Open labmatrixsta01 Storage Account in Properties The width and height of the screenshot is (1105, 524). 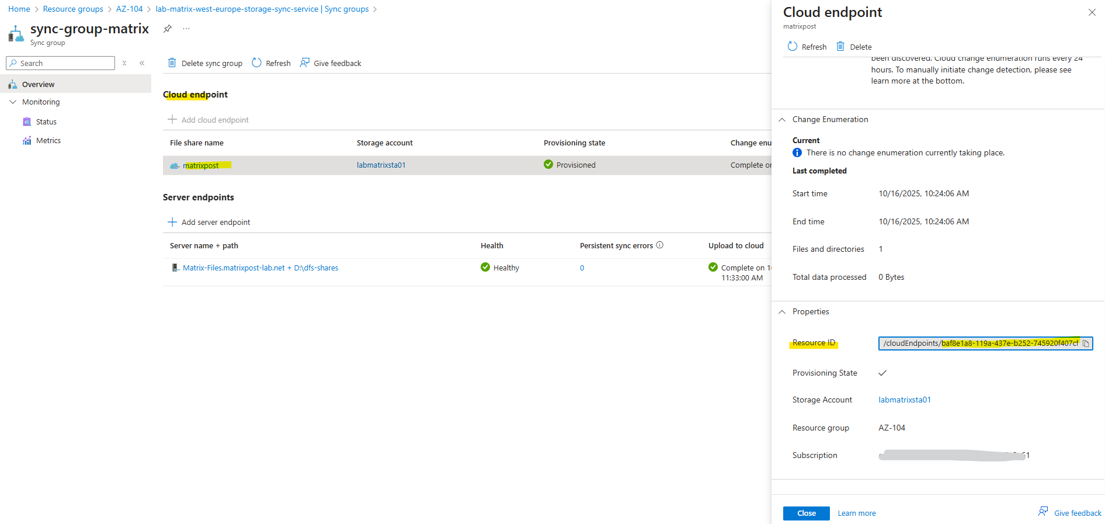(x=905, y=400)
